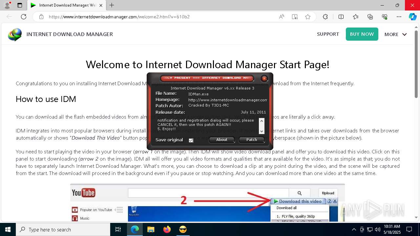Click the Internet Download Manager logo
Screen dimensions: 420x236
click(15, 34)
